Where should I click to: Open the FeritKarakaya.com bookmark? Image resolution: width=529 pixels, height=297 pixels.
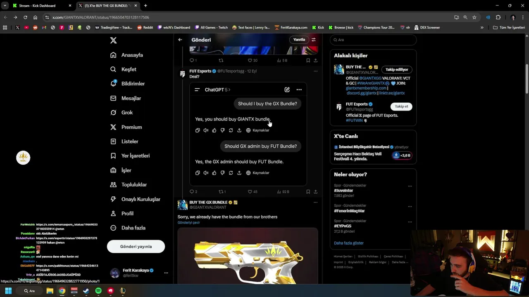pos(291,28)
